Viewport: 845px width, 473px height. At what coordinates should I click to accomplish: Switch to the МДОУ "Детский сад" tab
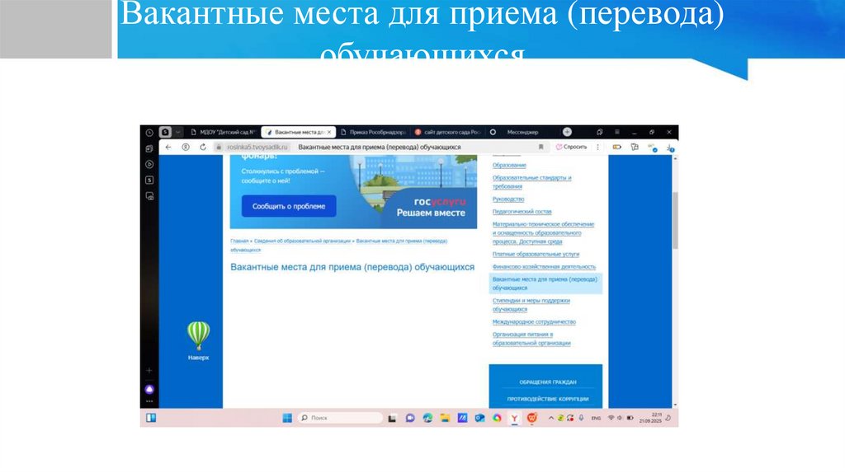223,132
